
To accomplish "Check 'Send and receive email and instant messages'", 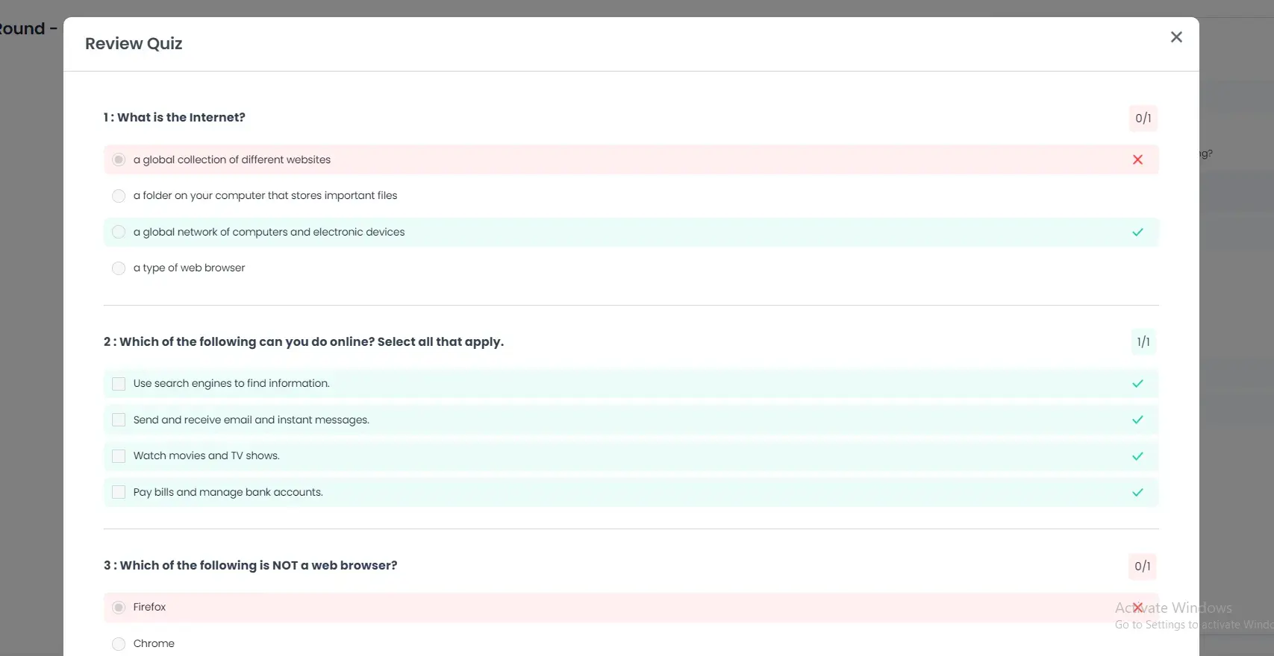I will pos(119,420).
